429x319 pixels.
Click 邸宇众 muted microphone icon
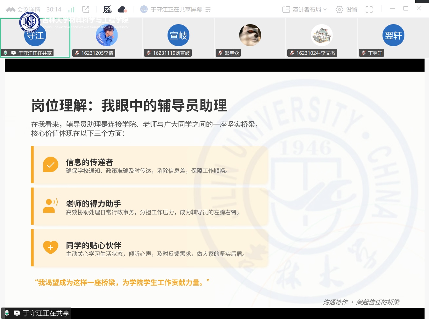(x=220, y=53)
